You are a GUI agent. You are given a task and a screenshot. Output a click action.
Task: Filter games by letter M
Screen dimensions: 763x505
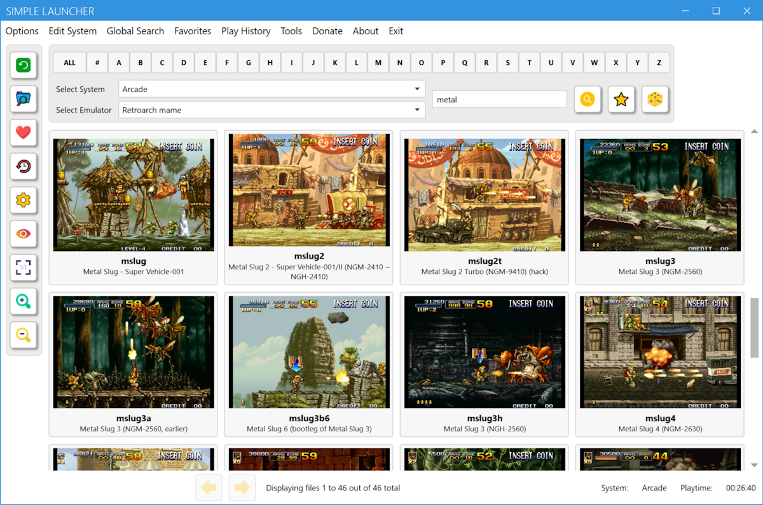(378, 63)
